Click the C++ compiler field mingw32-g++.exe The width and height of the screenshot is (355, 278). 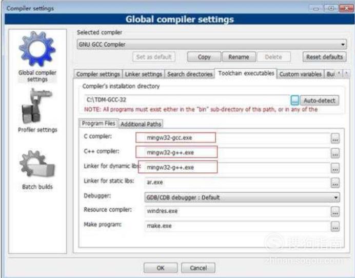click(238, 152)
